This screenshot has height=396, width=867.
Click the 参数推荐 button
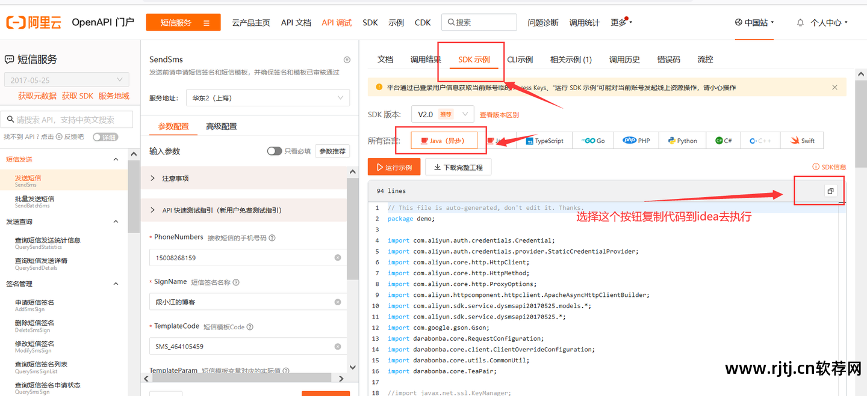(x=333, y=151)
